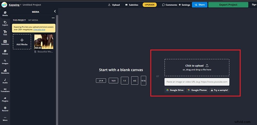Follow the Upgrade now link
This screenshot has width=257, height=125.
[x=39, y=29]
